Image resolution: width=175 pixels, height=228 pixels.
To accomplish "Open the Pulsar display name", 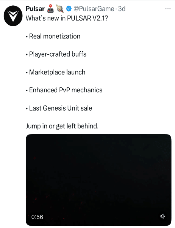I will tap(35, 9).
